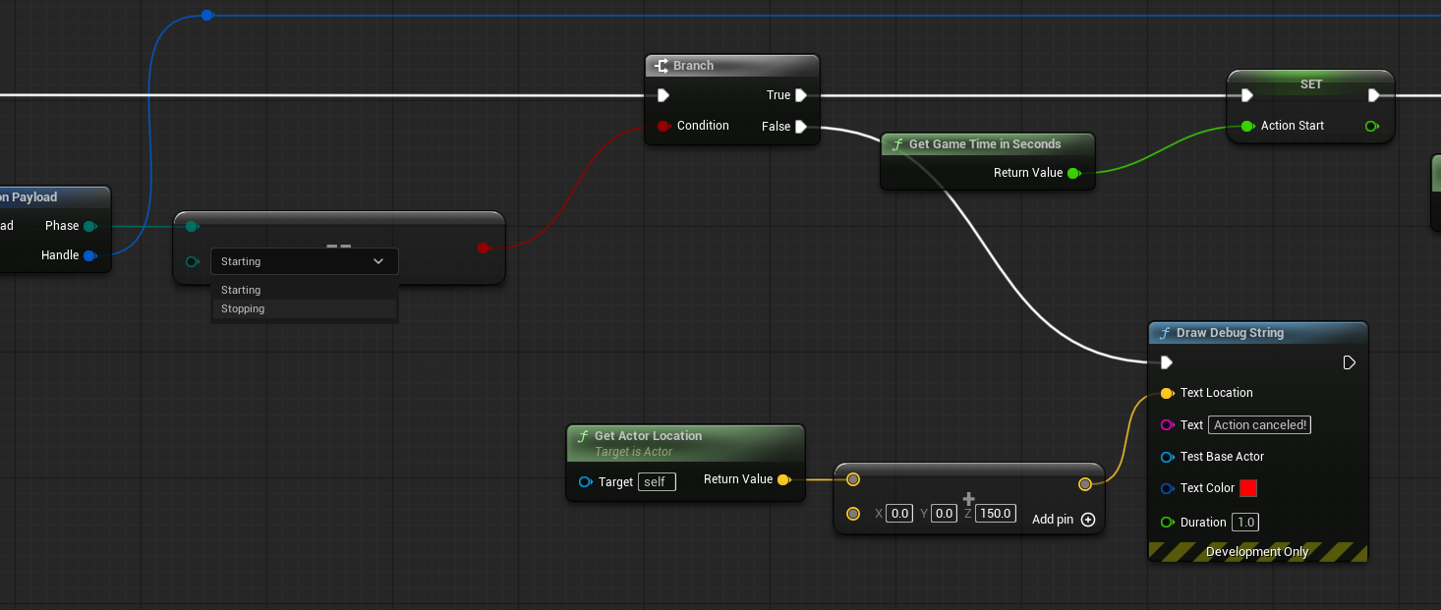Click the Get Actor Location Target pin
This screenshot has width=1441, height=610.
point(586,481)
